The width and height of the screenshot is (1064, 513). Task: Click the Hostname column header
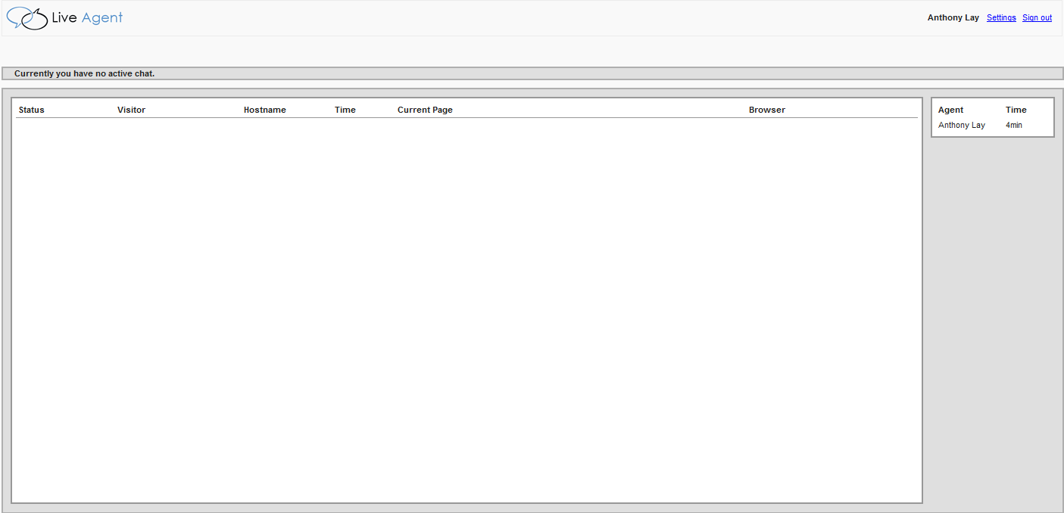point(265,110)
